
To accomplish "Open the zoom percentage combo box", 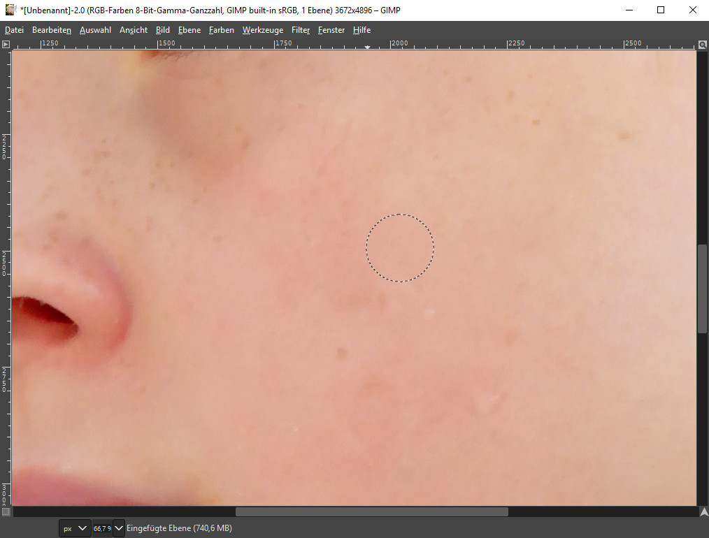I will (x=103, y=528).
